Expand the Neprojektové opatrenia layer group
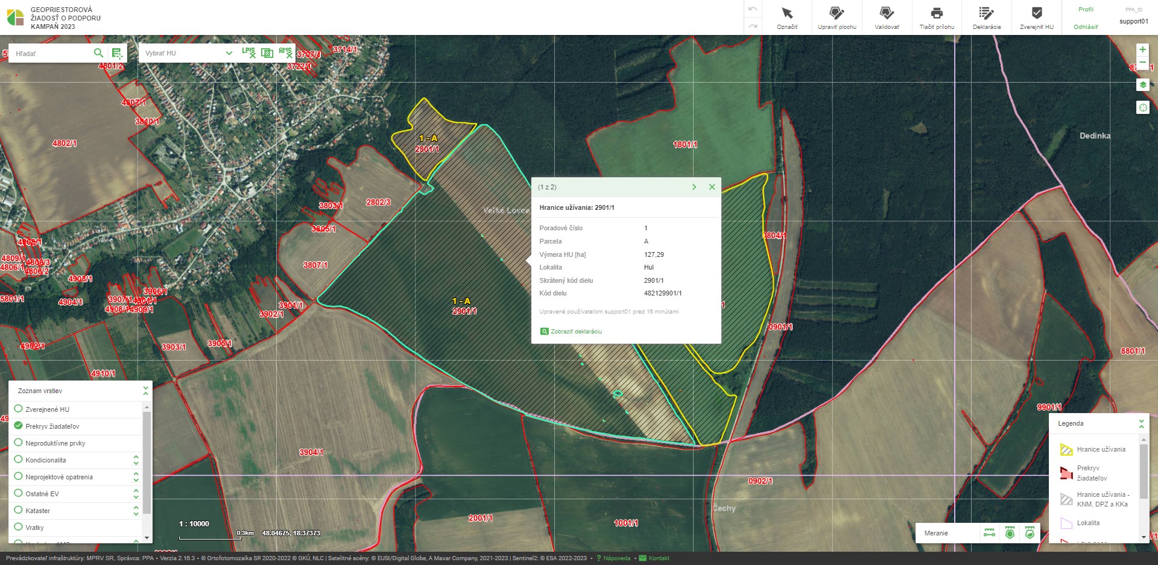 coord(136,477)
